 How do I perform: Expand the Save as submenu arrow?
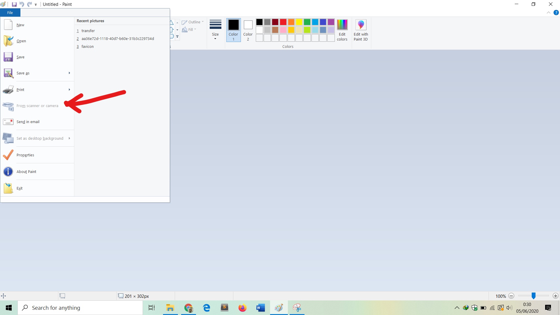pyautogui.click(x=69, y=73)
